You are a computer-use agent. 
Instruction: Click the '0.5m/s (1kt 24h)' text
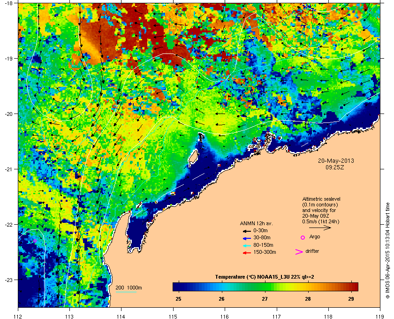[x=321, y=222]
